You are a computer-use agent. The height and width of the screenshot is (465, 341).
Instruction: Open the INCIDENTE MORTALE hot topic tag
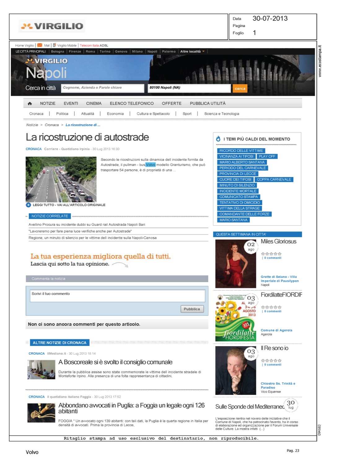point(238,191)
